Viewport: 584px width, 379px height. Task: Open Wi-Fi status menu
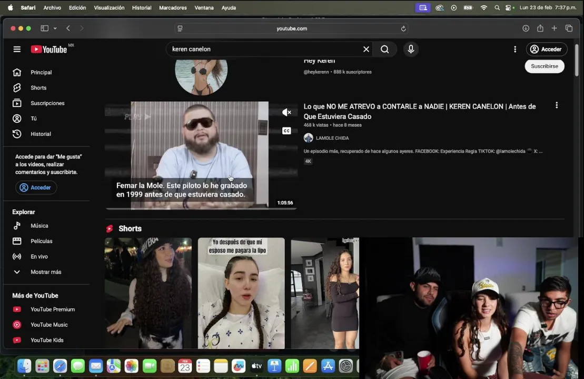click(484, 7)
